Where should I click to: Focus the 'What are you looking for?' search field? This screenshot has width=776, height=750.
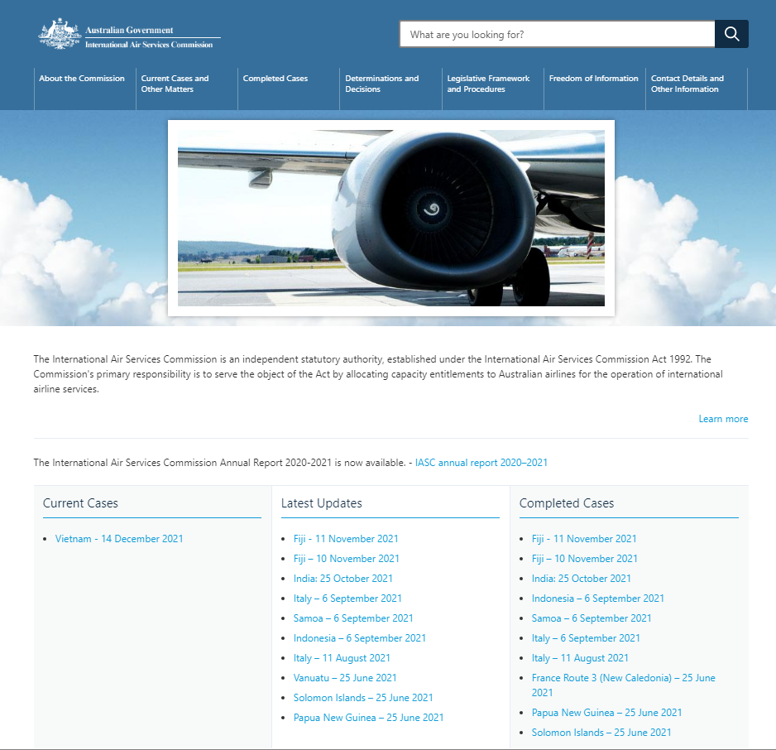tap(557, 34)
